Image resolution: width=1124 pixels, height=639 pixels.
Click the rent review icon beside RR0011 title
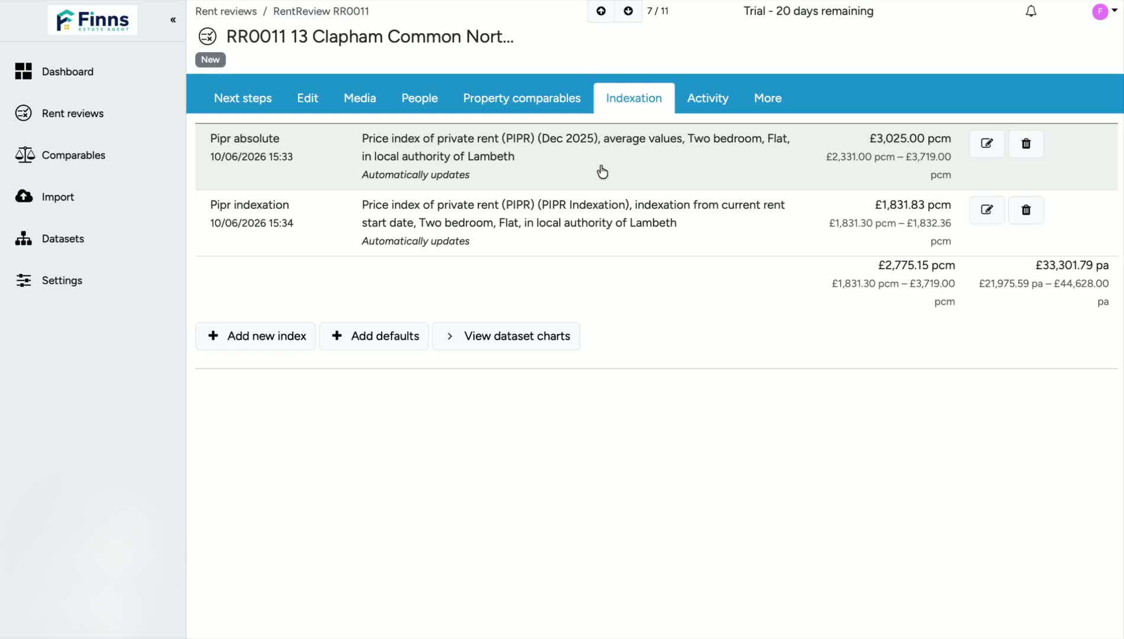[208, 37]
